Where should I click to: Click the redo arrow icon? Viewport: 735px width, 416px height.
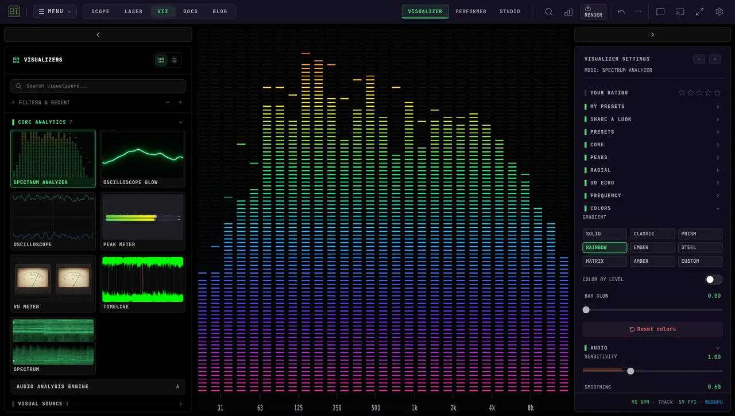pyautogui.click(x=638, y=11)
